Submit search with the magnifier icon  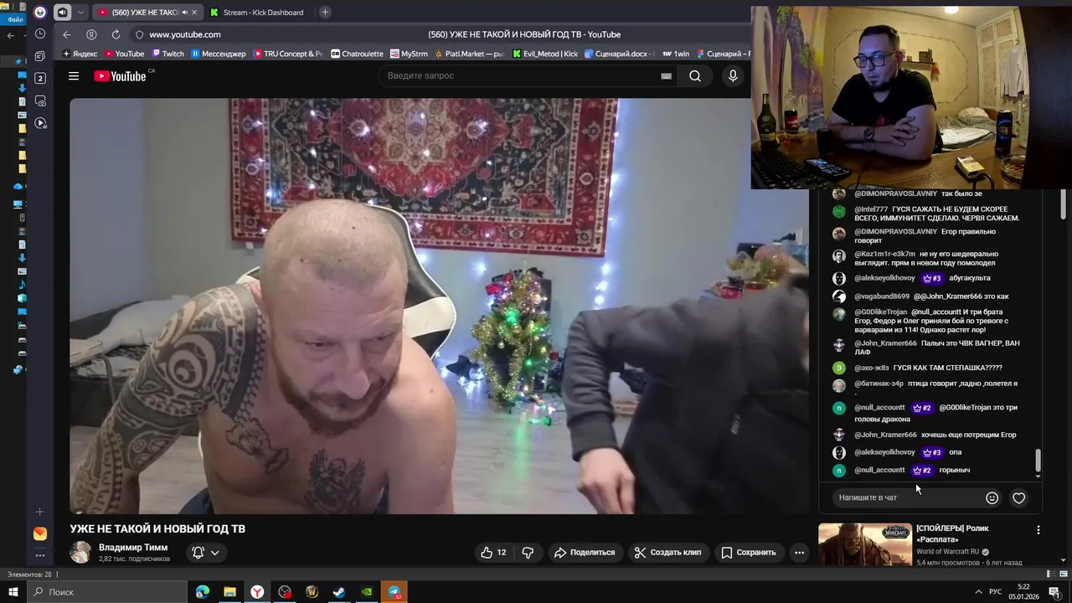695,76
